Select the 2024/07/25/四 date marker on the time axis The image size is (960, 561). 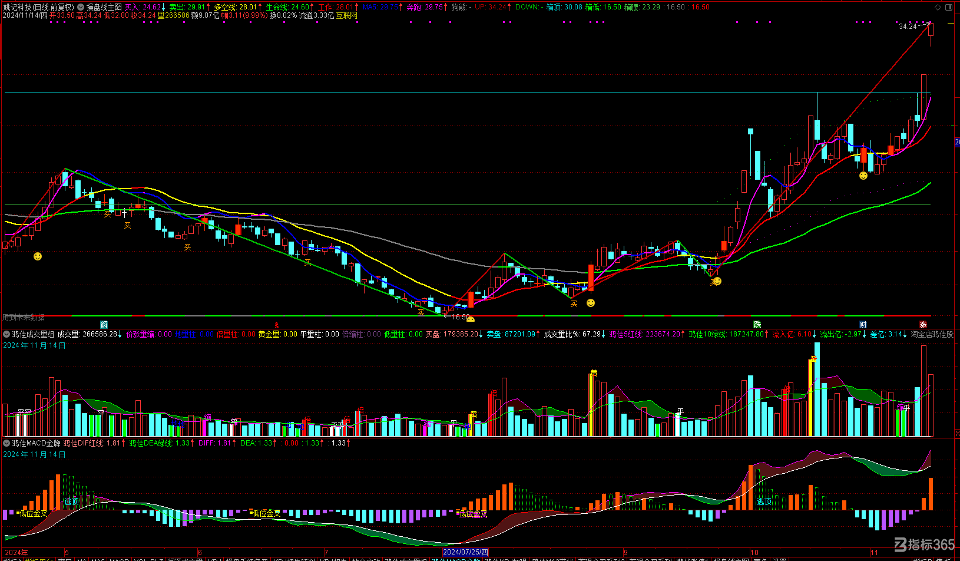(x=466, y=552)
